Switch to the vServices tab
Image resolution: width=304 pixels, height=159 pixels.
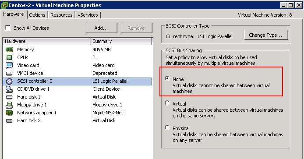pyautogui.click(x=88, y=15)
